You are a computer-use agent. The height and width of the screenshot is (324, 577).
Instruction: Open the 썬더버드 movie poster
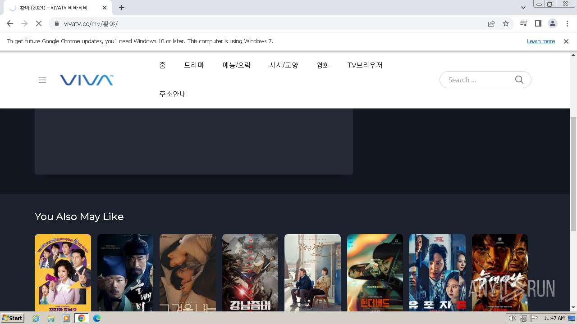coord(375,273)
